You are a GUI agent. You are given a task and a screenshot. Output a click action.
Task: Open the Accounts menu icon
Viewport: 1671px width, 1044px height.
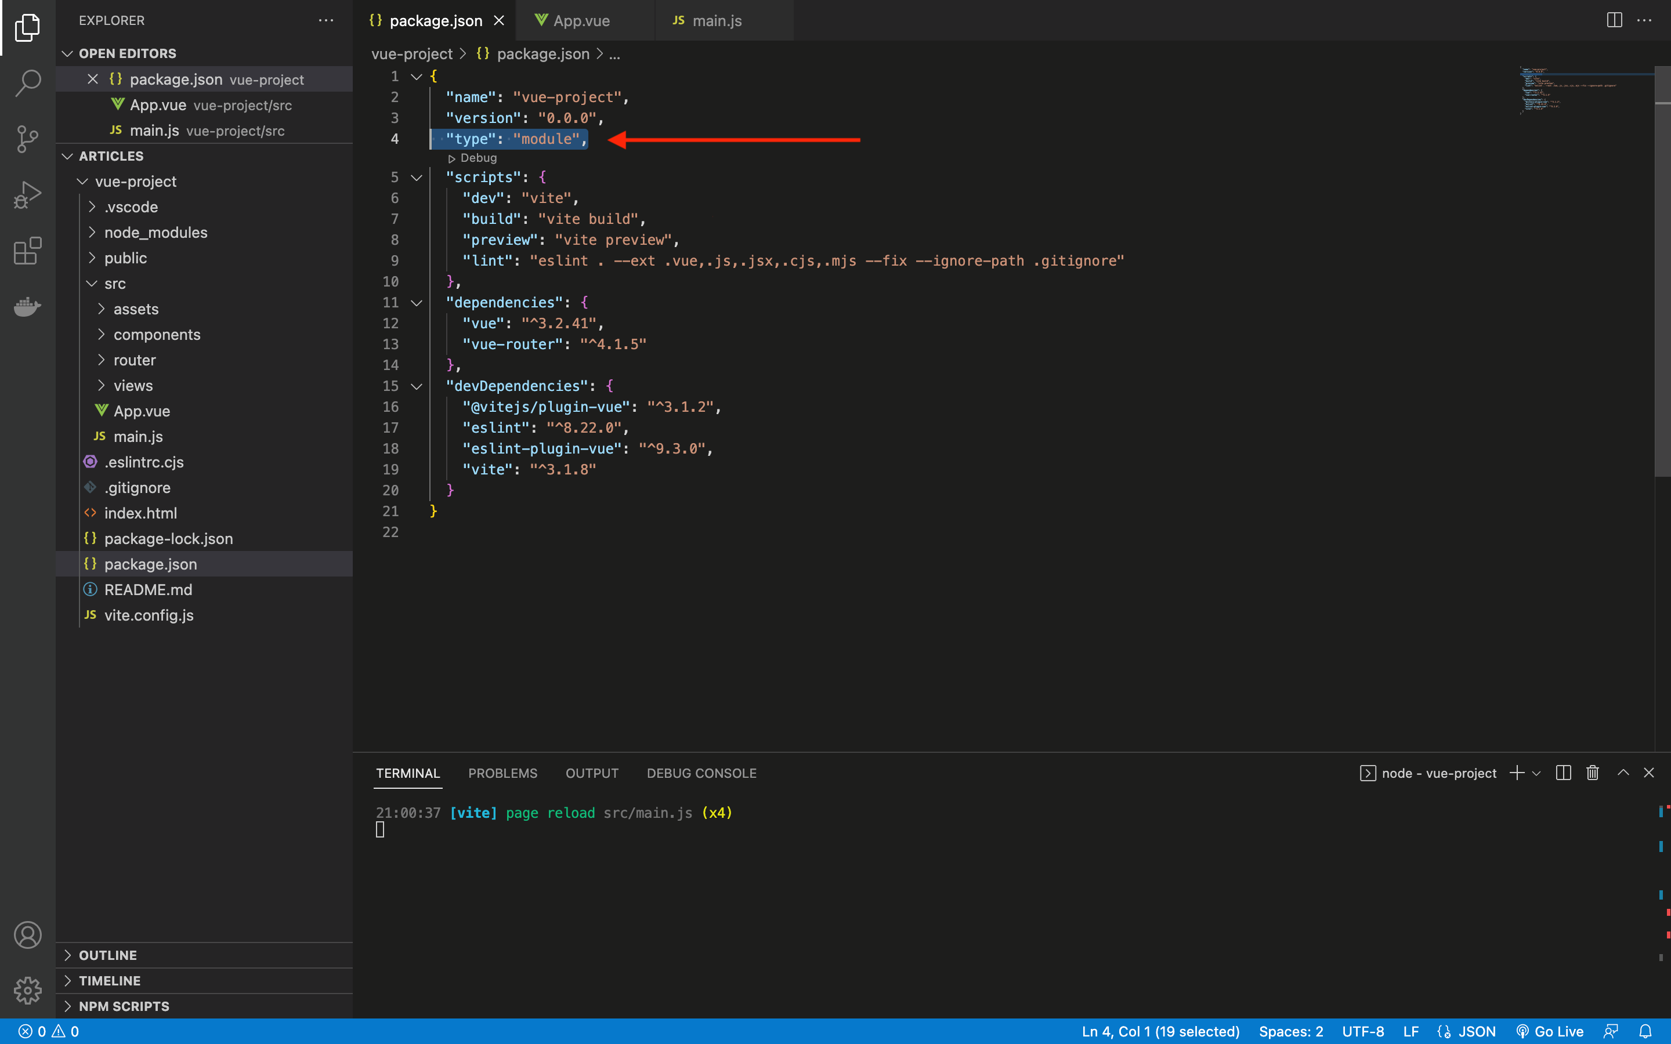(28, 935)
